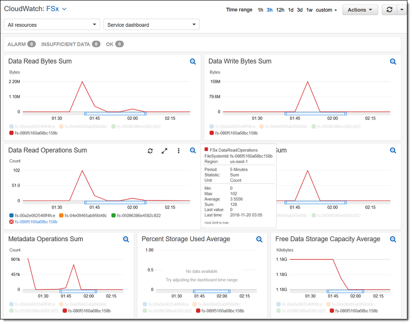Toggle fs-04e09465ab95fd48c legend in Data Read Operations
Viewport: 412px width, 324px height.
coord(83,216)
